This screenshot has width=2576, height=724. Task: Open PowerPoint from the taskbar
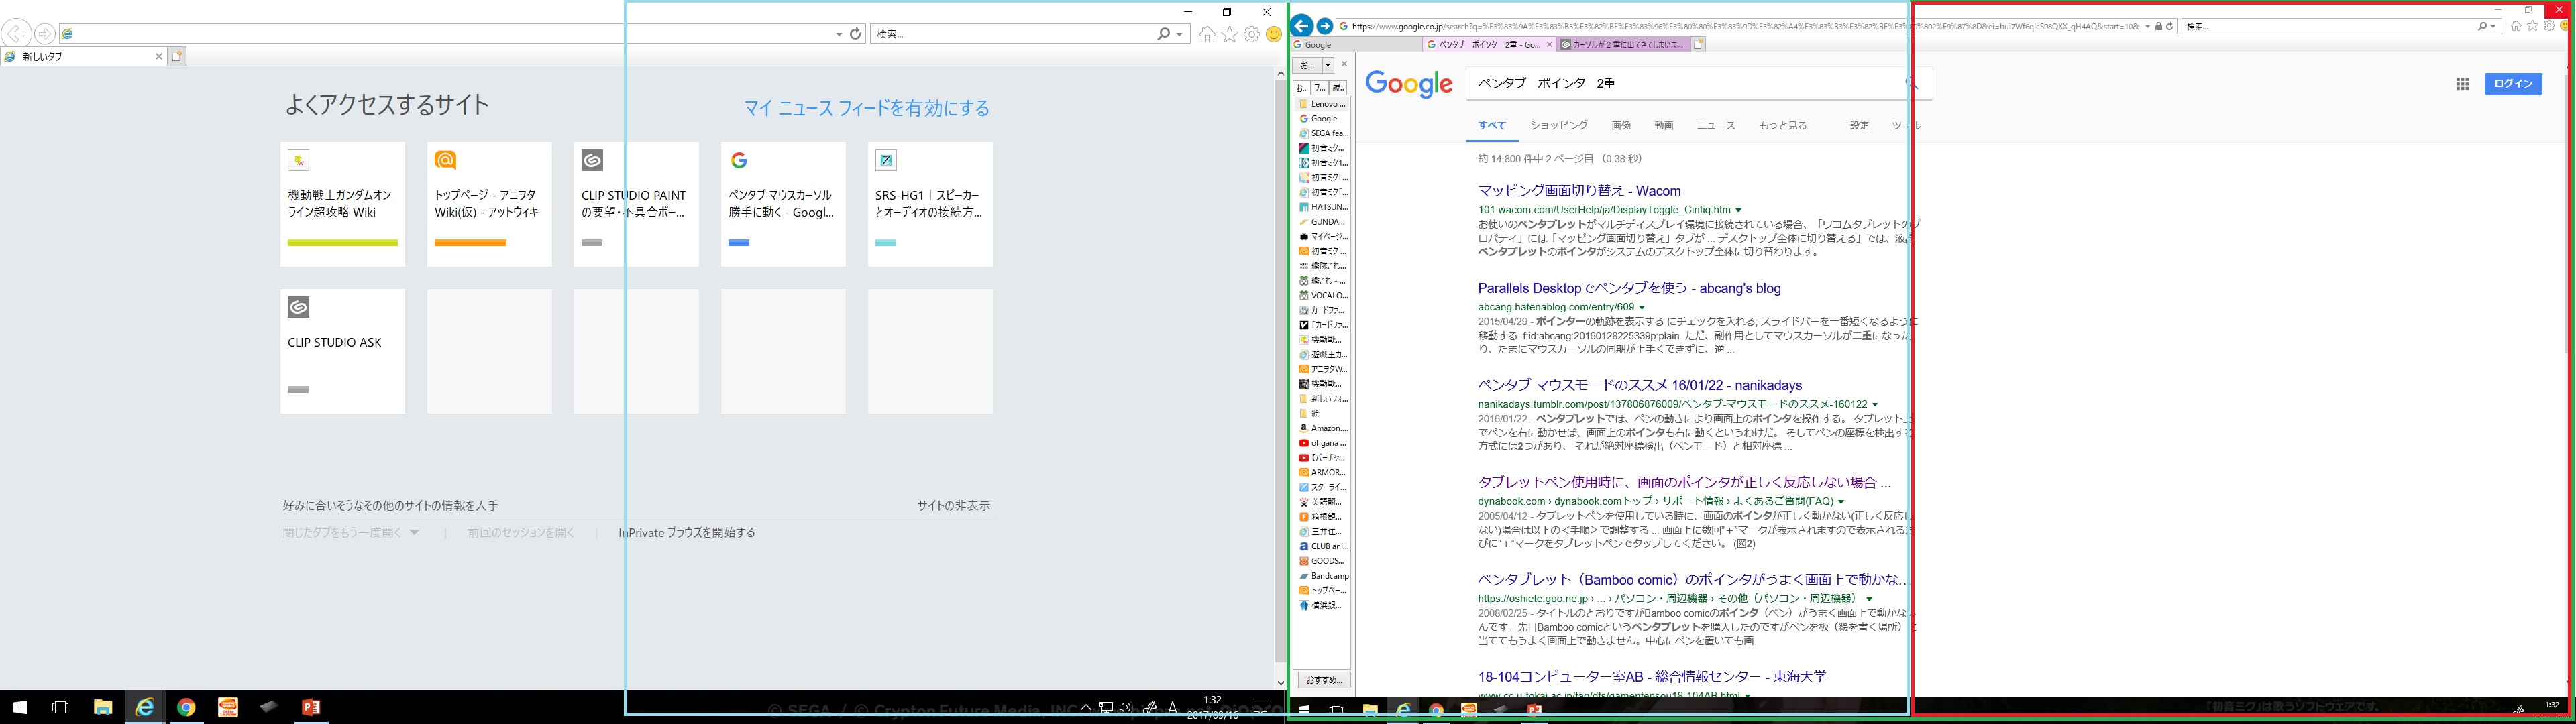click(311, 707)
